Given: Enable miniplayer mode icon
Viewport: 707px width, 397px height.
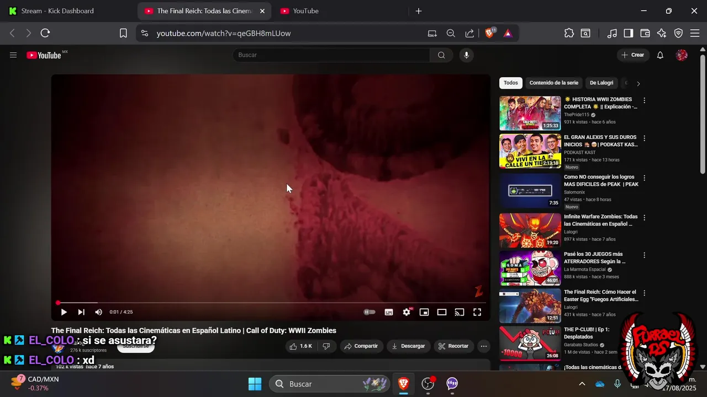Looking at the screenshot, I should click(x=424, y=312).
